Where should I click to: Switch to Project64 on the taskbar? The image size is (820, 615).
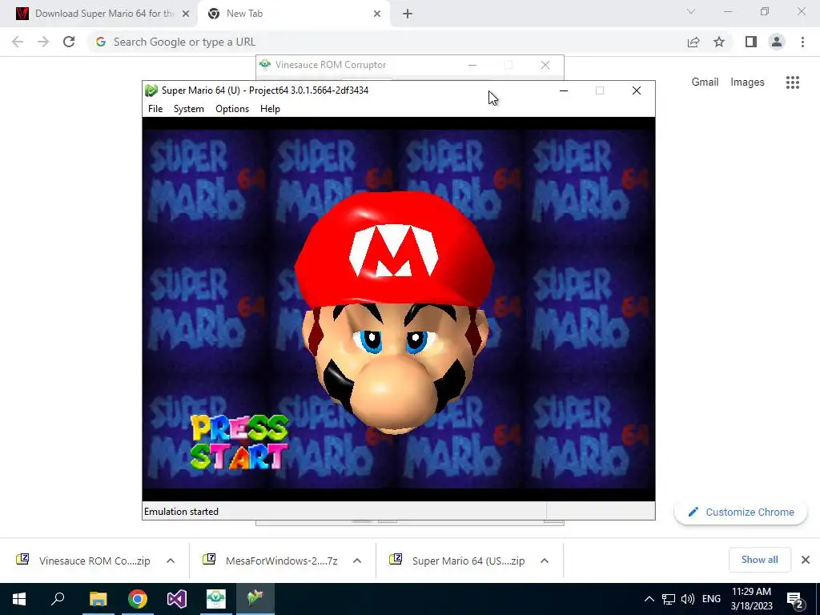pyautogui.click(x=255, y=599)
